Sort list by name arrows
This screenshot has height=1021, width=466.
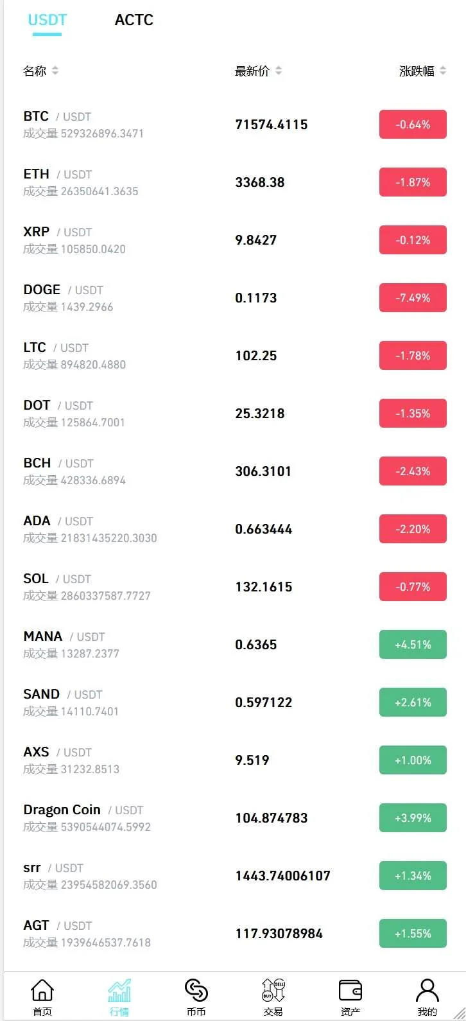(x=55, y=71)
